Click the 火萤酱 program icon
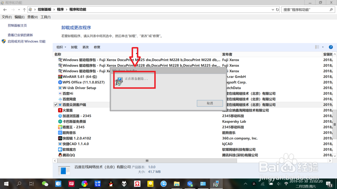Image resolution: width=337 pixels, height=189 pixels. click(60, 110)
